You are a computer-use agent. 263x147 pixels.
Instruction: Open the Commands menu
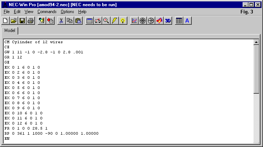tap(47, 12)
